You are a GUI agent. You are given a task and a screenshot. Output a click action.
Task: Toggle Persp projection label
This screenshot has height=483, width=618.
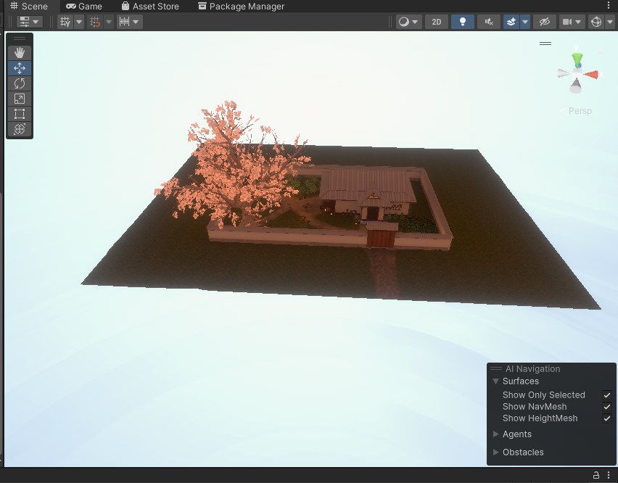(580, 111)
